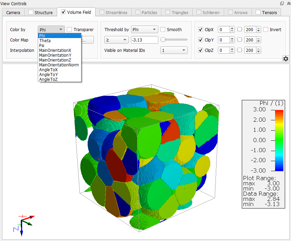The width and height of the screenshot is (291, 241).
Task: Open the ≥ comparison operator dropdown
Action: (x=116, y=40)
